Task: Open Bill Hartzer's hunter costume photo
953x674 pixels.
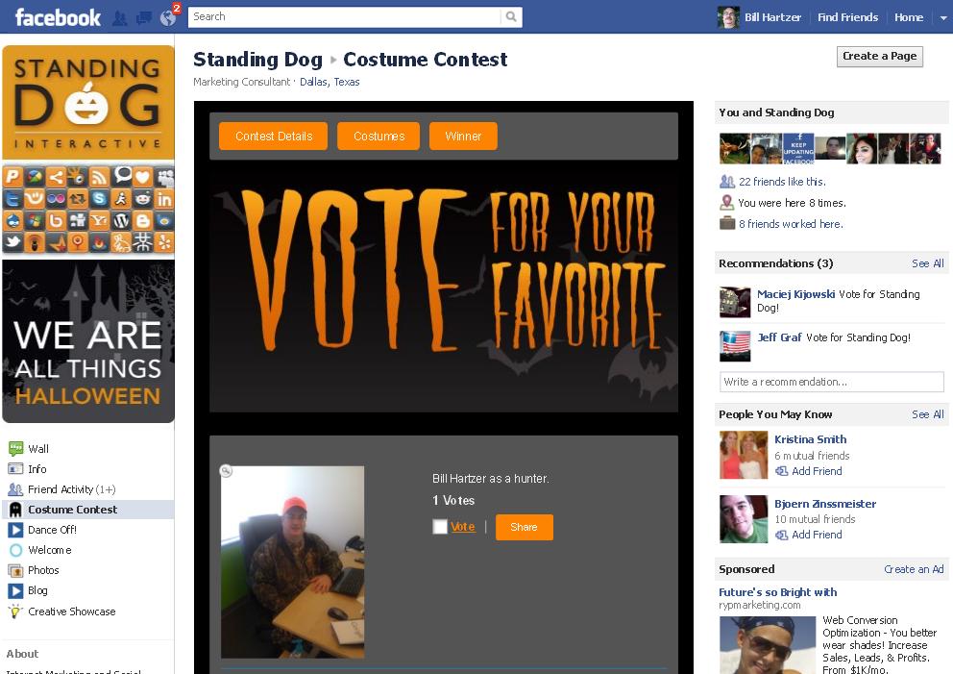Action: [x=292, y=562]
